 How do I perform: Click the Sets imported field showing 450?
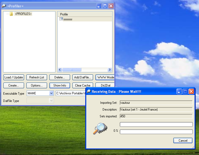pyautogui.click(x=156, y=116)
